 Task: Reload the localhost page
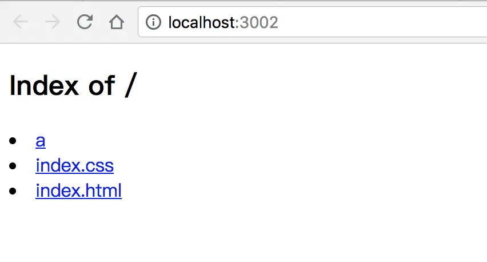coord(85,22)
